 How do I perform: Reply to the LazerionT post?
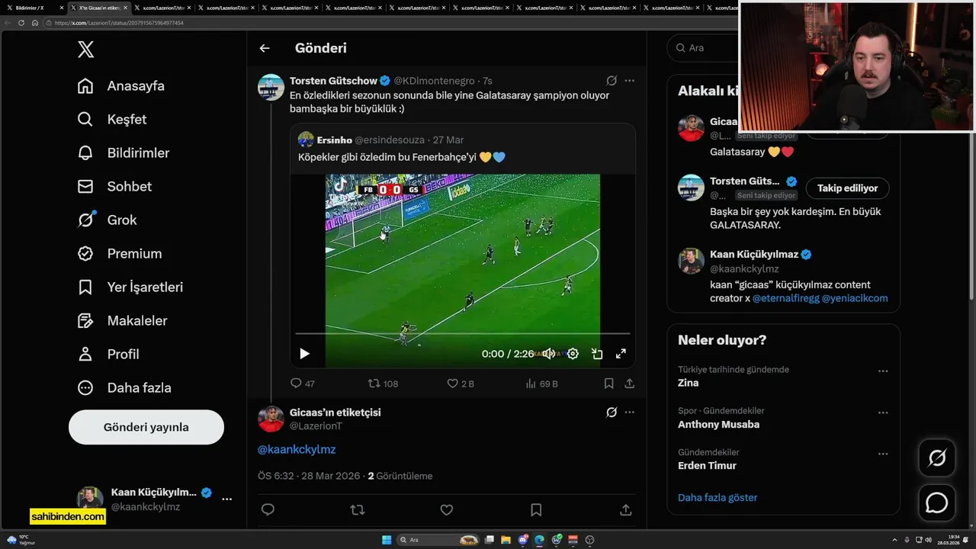(268, 509)
